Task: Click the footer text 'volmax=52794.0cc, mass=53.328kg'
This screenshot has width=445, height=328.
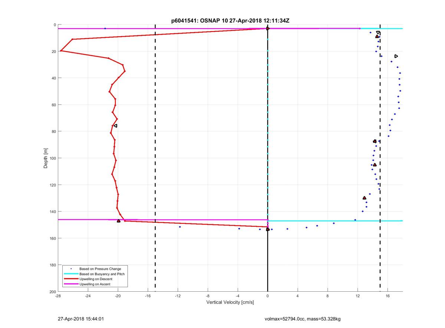Action: tap(302, 319)
